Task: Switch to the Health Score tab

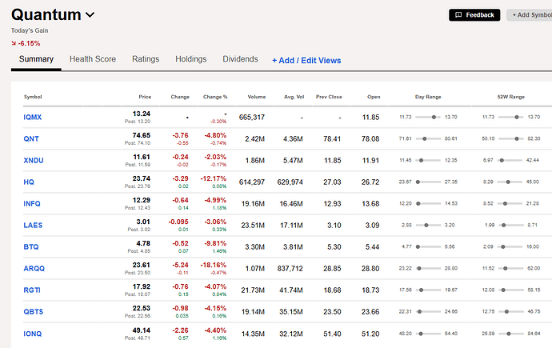Action: click(93, 59)
